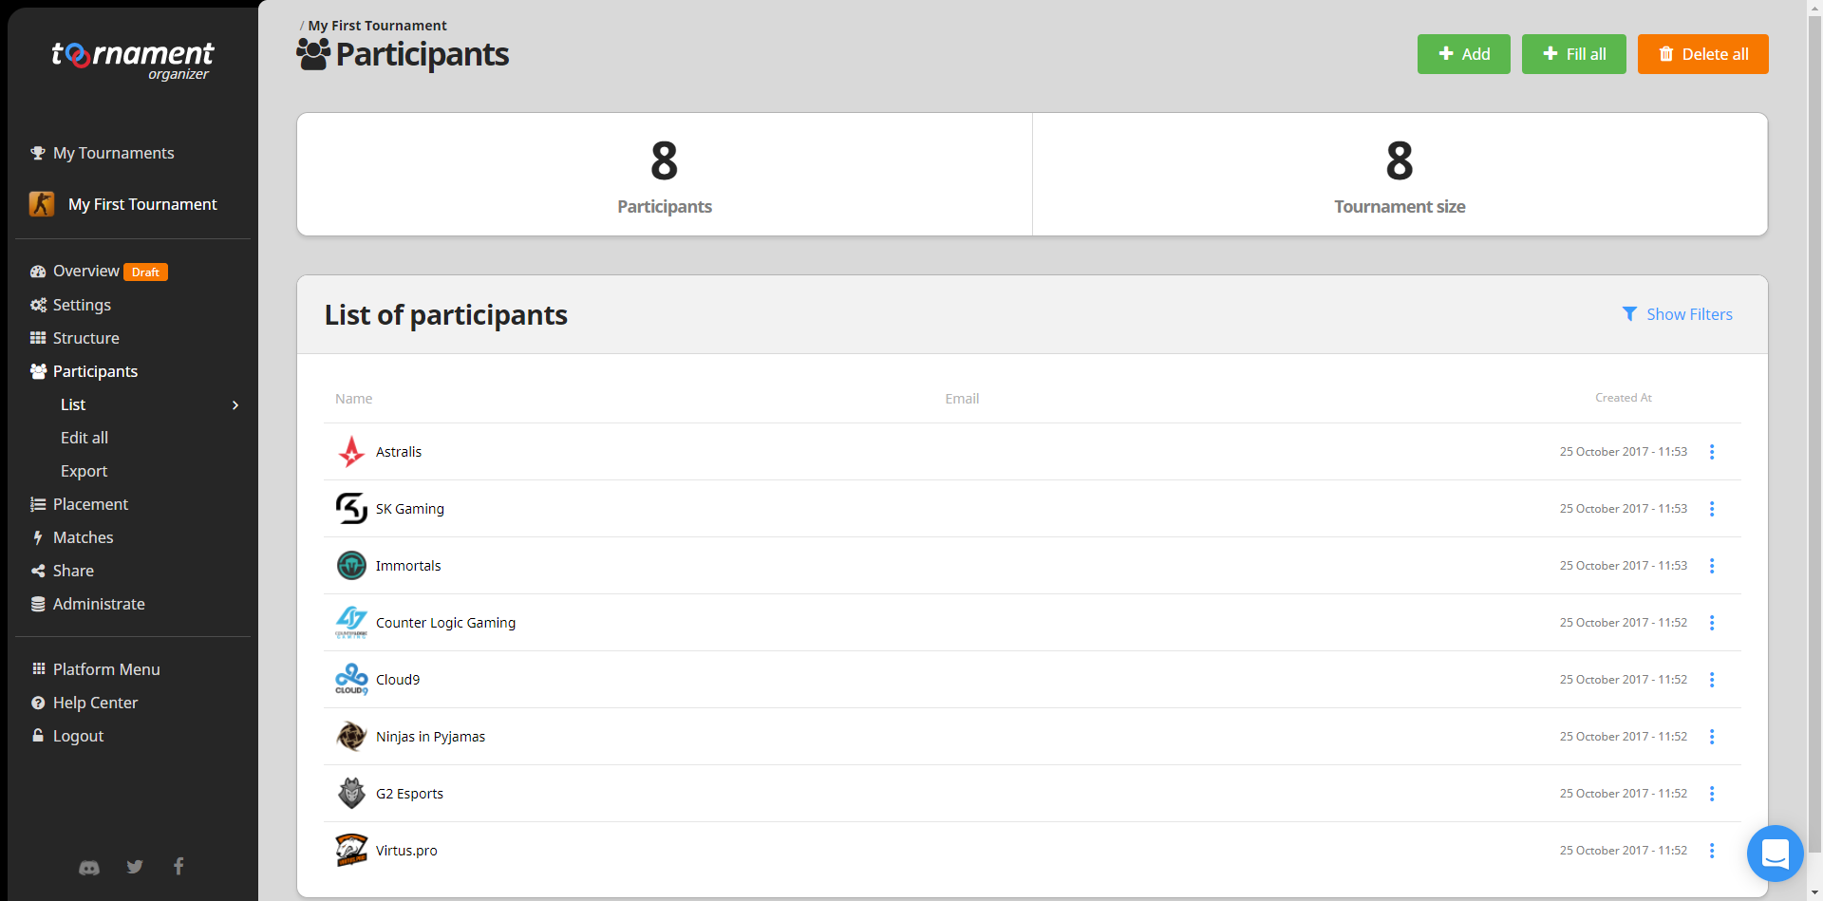Click the Email column header
Screen dimensions: 1823x901
[962, 399]
